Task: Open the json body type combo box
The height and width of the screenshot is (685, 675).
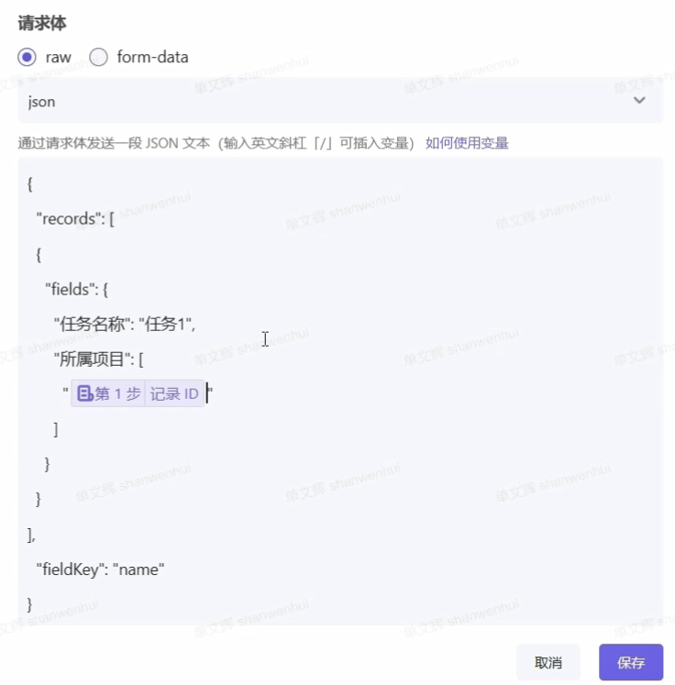Action: (x=340, y=101)
